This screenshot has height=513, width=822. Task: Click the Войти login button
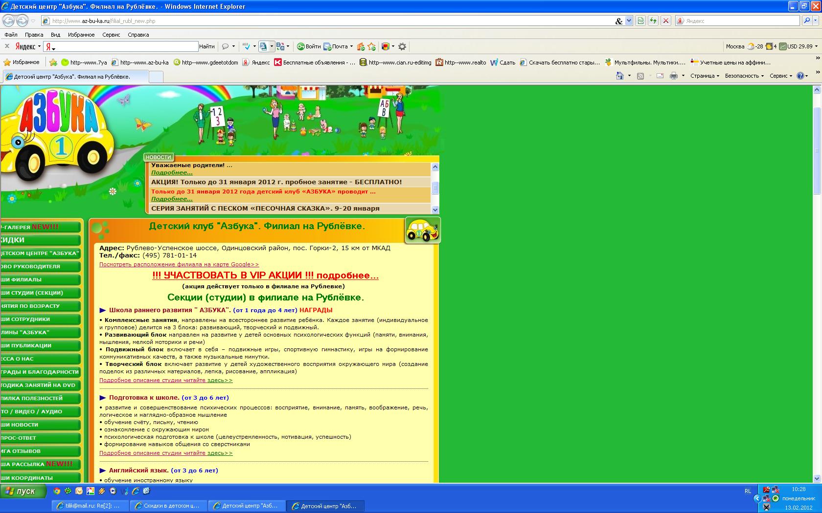click(309, 46)
